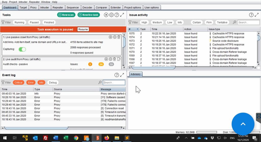
Task: Toggle the Paused tasks filter
Action: [34, 22]
